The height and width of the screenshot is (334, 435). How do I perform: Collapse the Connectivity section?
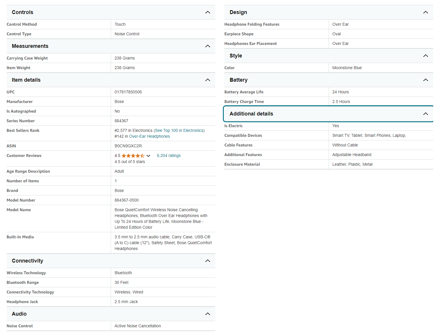click(111, 261)
